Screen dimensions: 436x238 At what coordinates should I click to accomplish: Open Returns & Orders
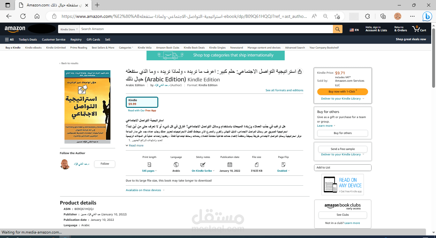[x=401, y=29]
